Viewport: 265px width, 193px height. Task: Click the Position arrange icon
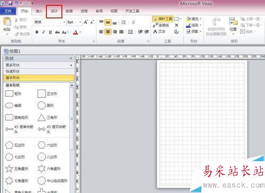point(233,25)
